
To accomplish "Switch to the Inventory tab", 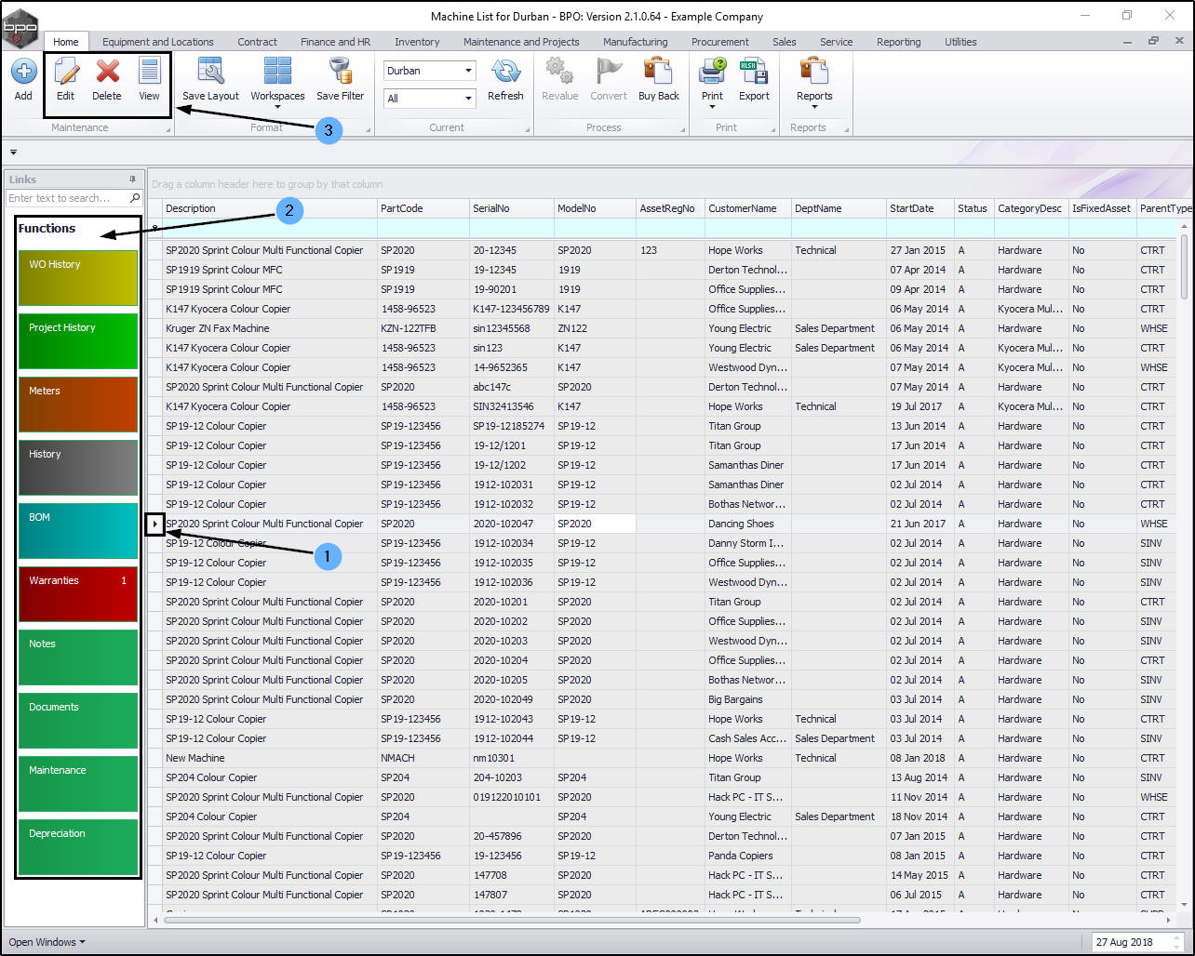I will coord(417,42).
